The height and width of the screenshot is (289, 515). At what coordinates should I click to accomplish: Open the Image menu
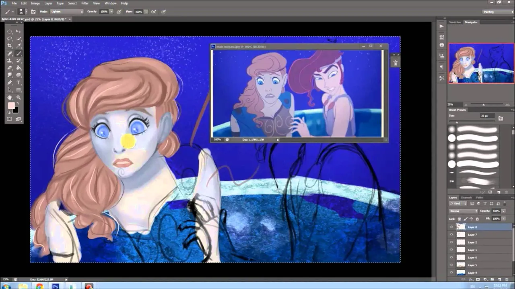[35, 3]
